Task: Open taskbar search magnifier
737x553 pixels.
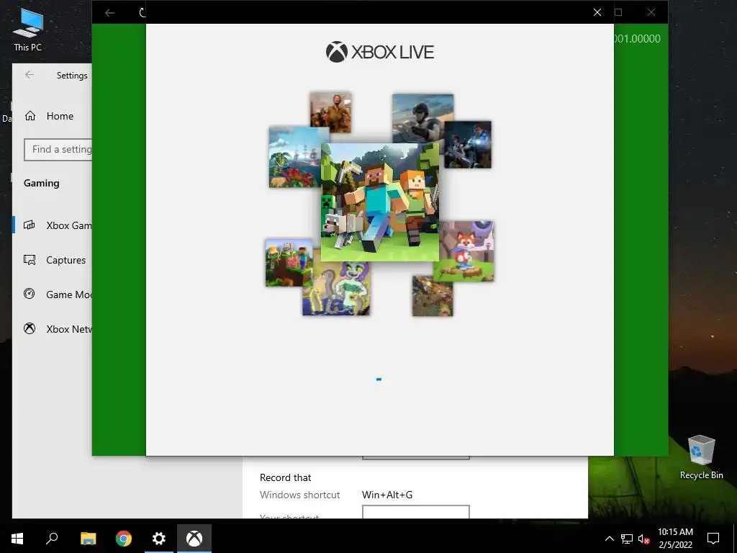Action: [52, 539]
